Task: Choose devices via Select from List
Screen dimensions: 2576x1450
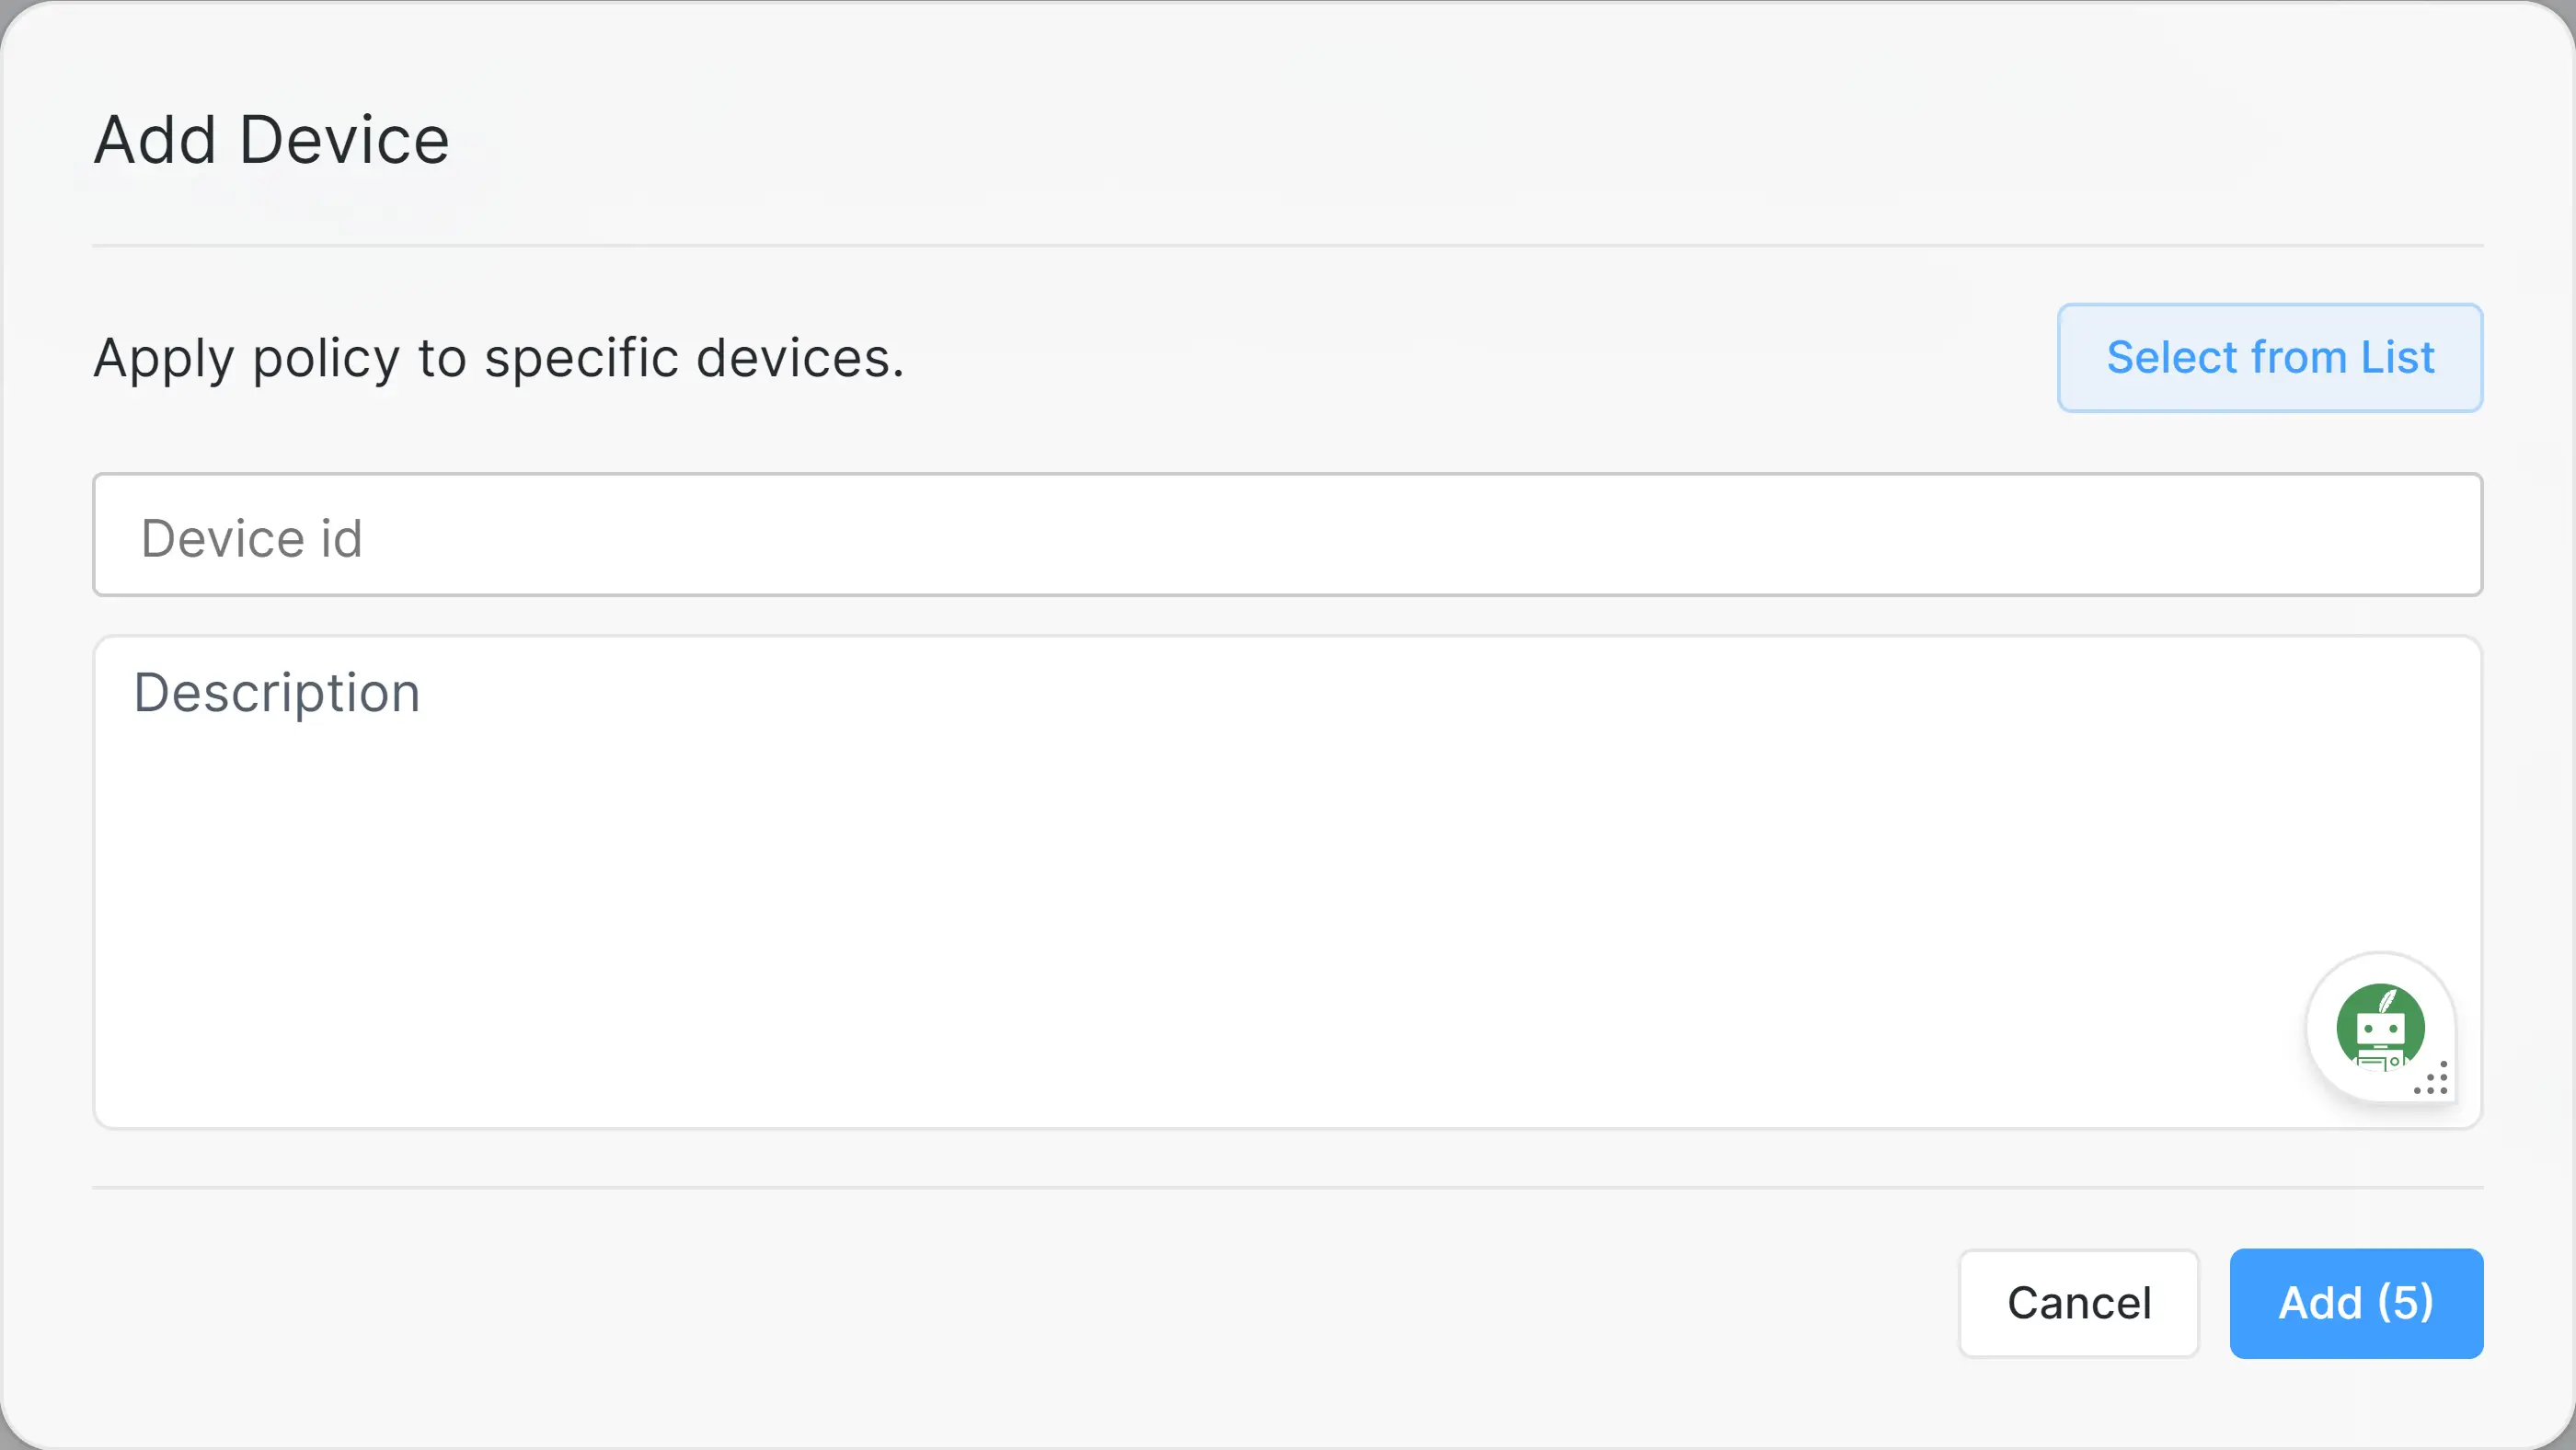Action: (x=2269, y=358)
